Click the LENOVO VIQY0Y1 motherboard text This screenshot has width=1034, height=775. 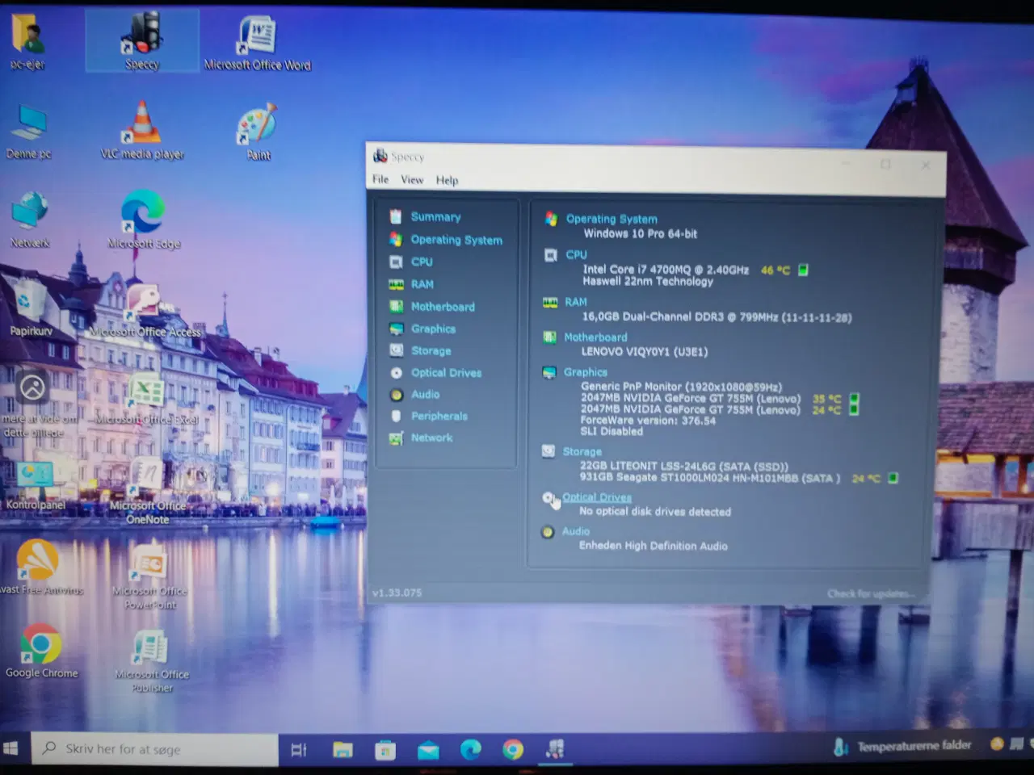coord(645,352)
